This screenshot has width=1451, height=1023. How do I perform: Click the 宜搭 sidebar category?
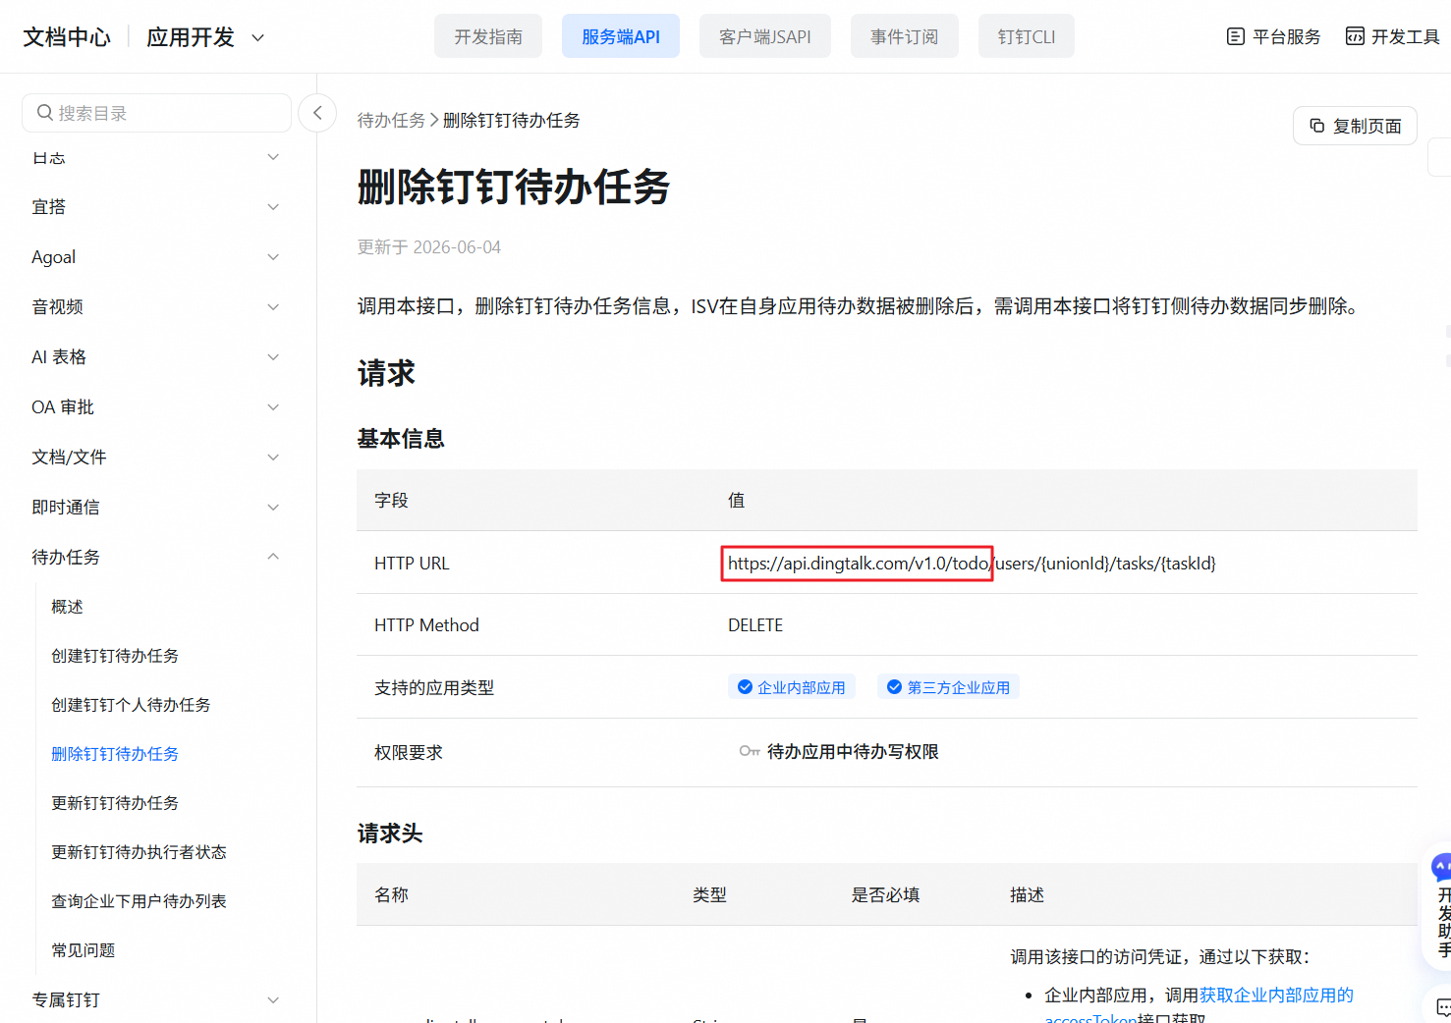point(49,207)
